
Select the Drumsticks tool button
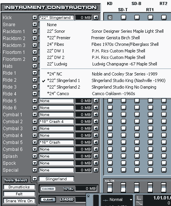[19, 187]
